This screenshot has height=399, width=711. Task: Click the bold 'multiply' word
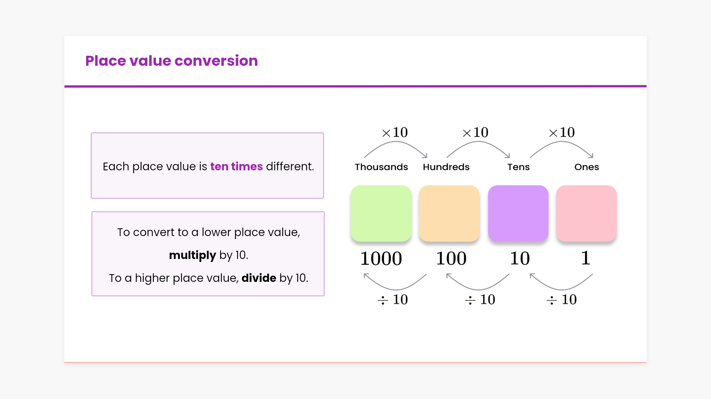click(x=192, y=255)
